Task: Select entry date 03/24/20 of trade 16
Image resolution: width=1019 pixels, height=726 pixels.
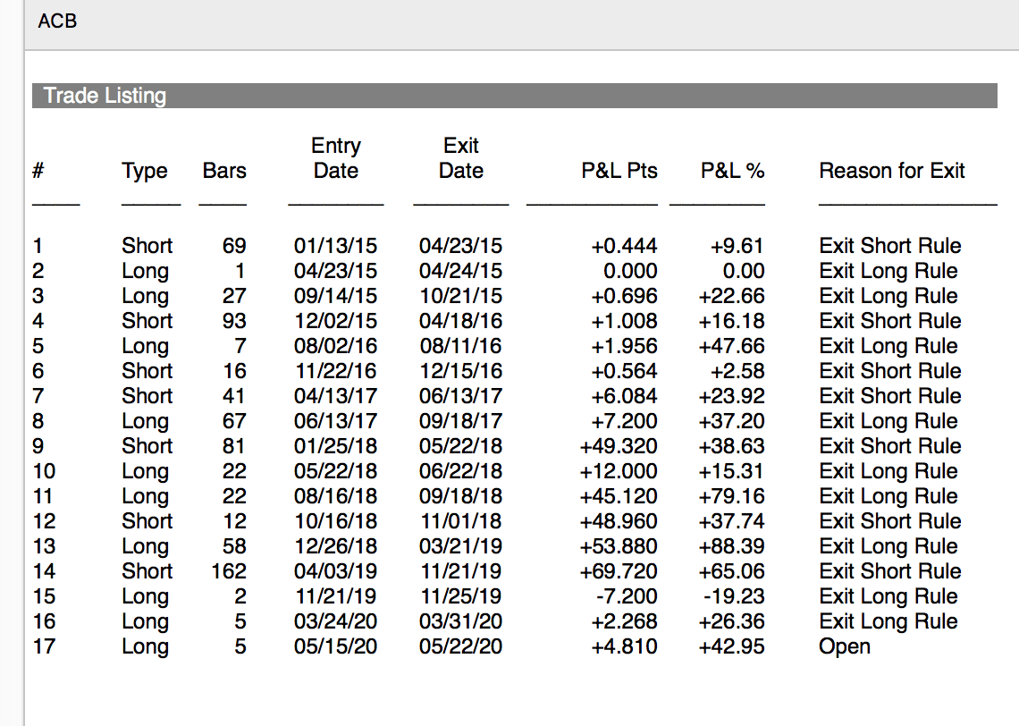Action: click(x=335, y=621)
